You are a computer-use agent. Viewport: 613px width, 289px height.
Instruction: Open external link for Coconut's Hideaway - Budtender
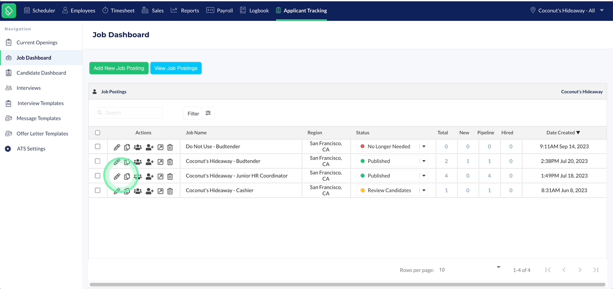coord(160,162)
